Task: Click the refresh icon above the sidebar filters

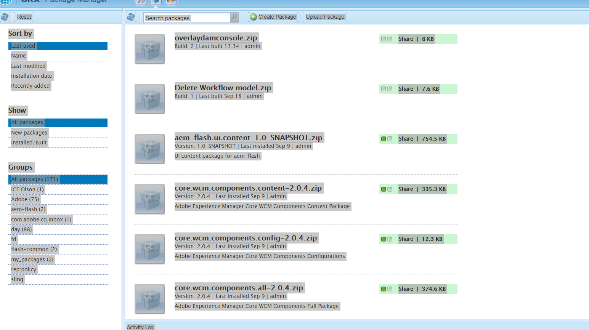Action: tap(5, 17)
